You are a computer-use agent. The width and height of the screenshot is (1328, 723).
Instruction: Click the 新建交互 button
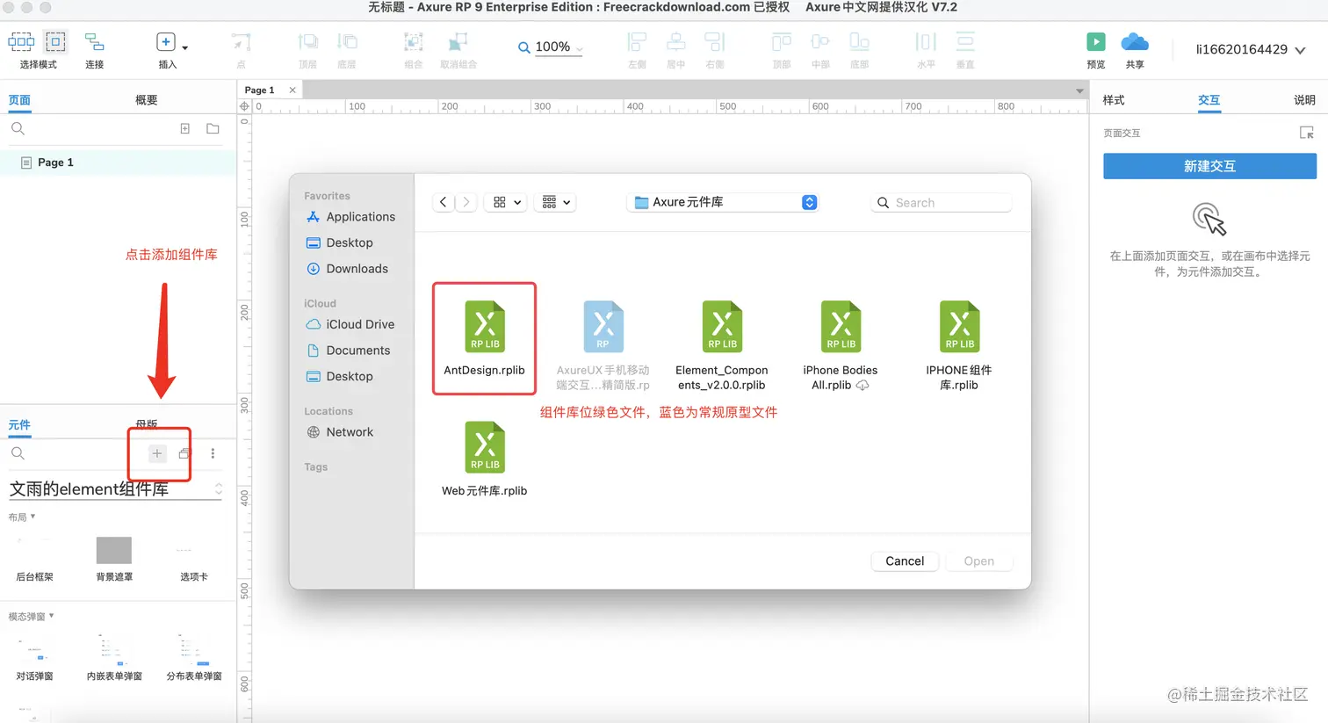[1209, 166]
